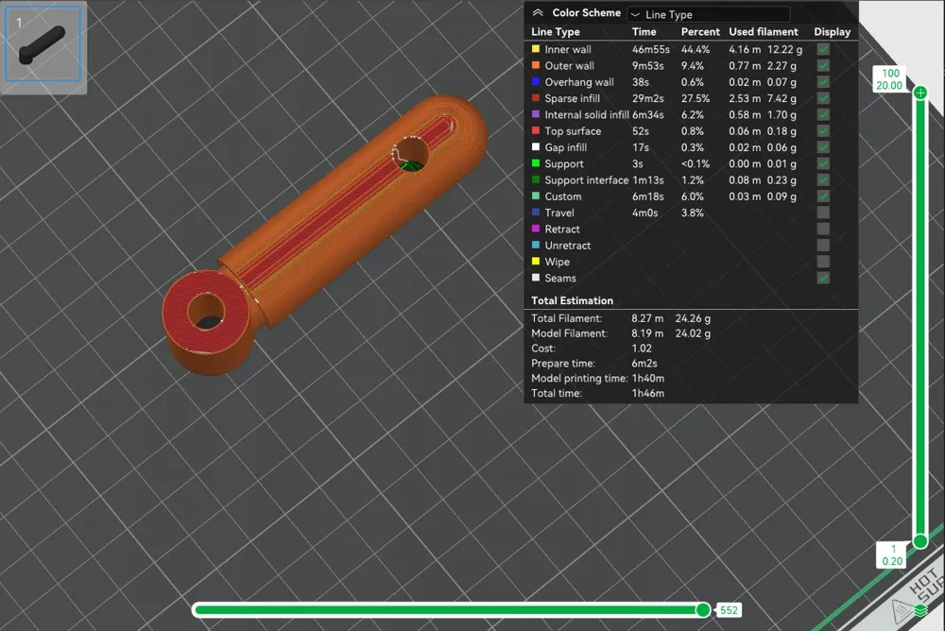Click the dropdown chevron beside Line Type
This screenshot has width=945, height=631.
635,14
